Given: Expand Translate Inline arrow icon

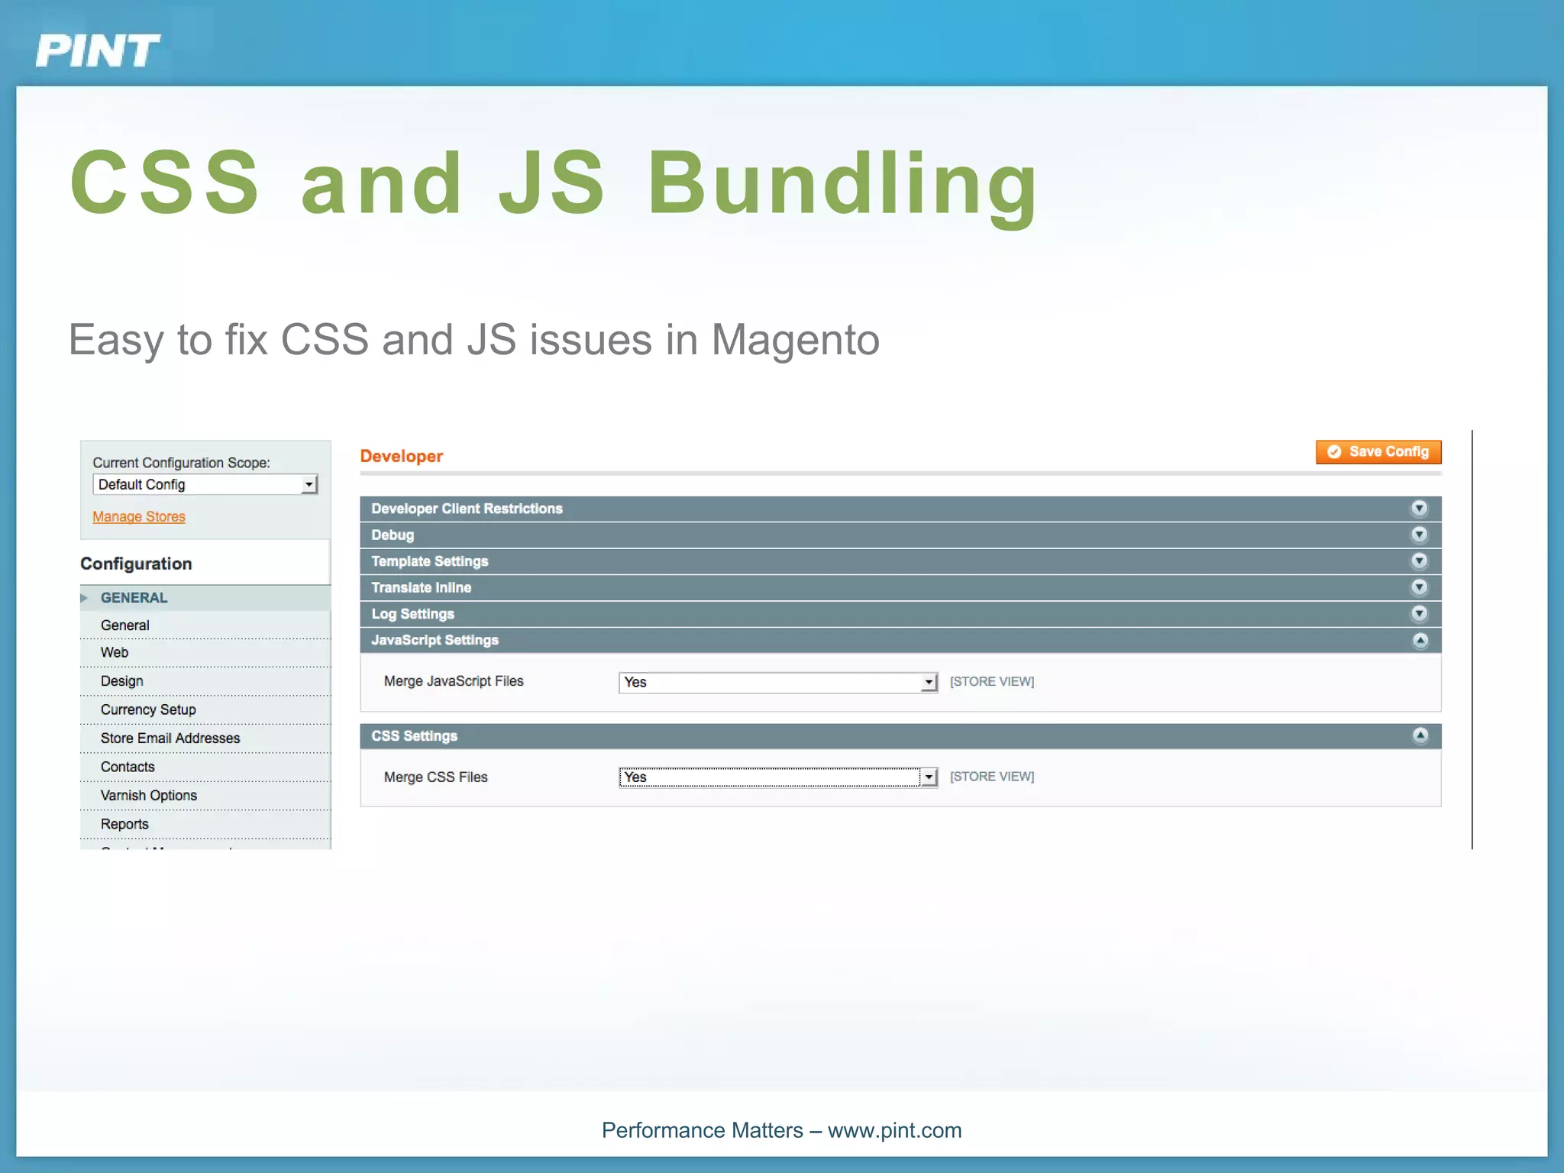Looking at the screenshot, I should pyautogui.click(x=1419, y=587).
